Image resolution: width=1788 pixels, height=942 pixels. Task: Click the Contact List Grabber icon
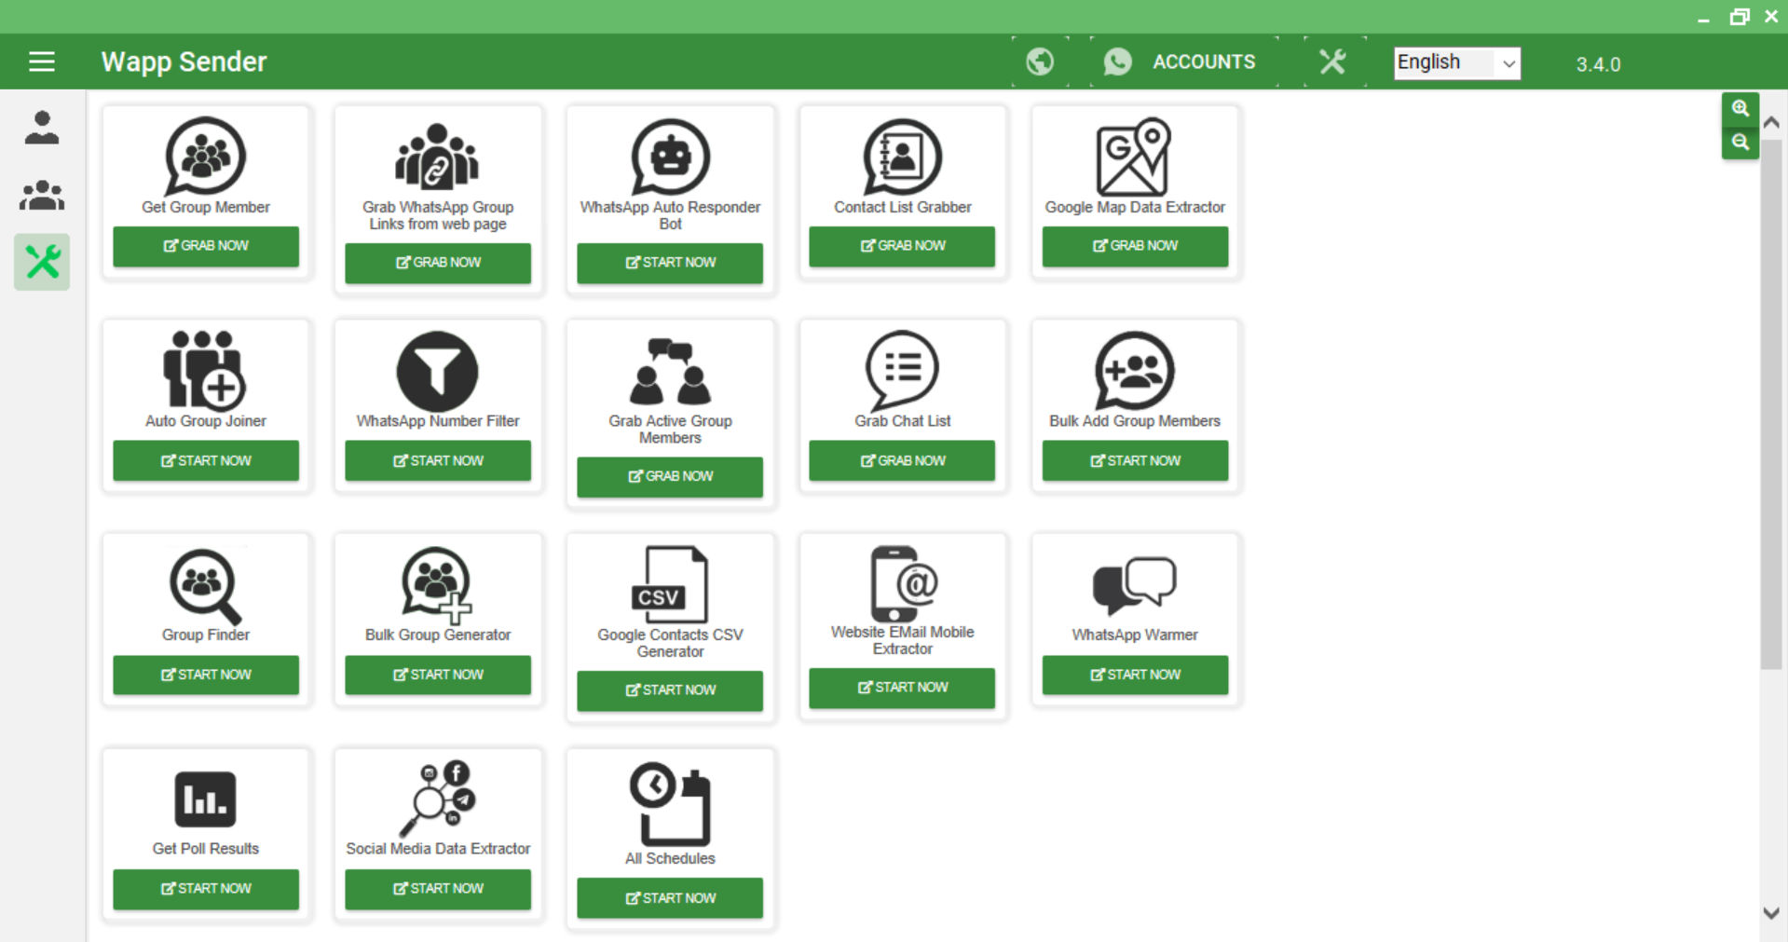[x=902, y=157]
